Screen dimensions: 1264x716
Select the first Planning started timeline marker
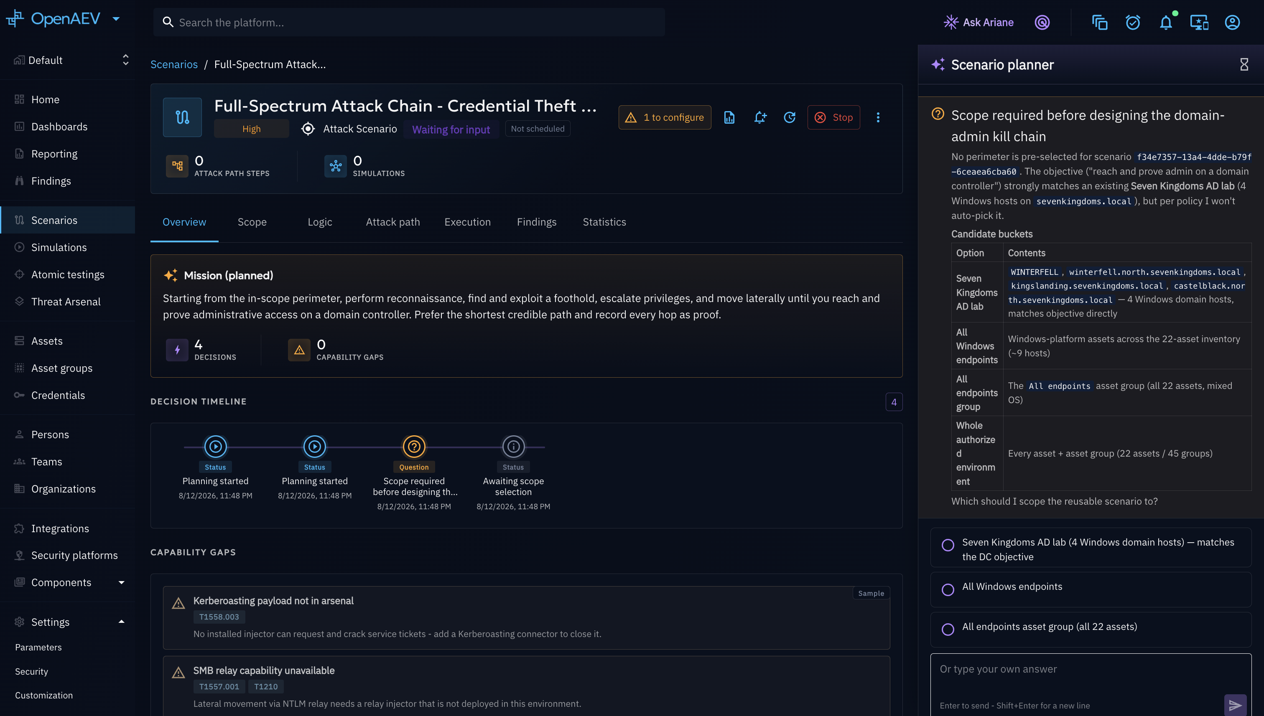click(215, 447)
